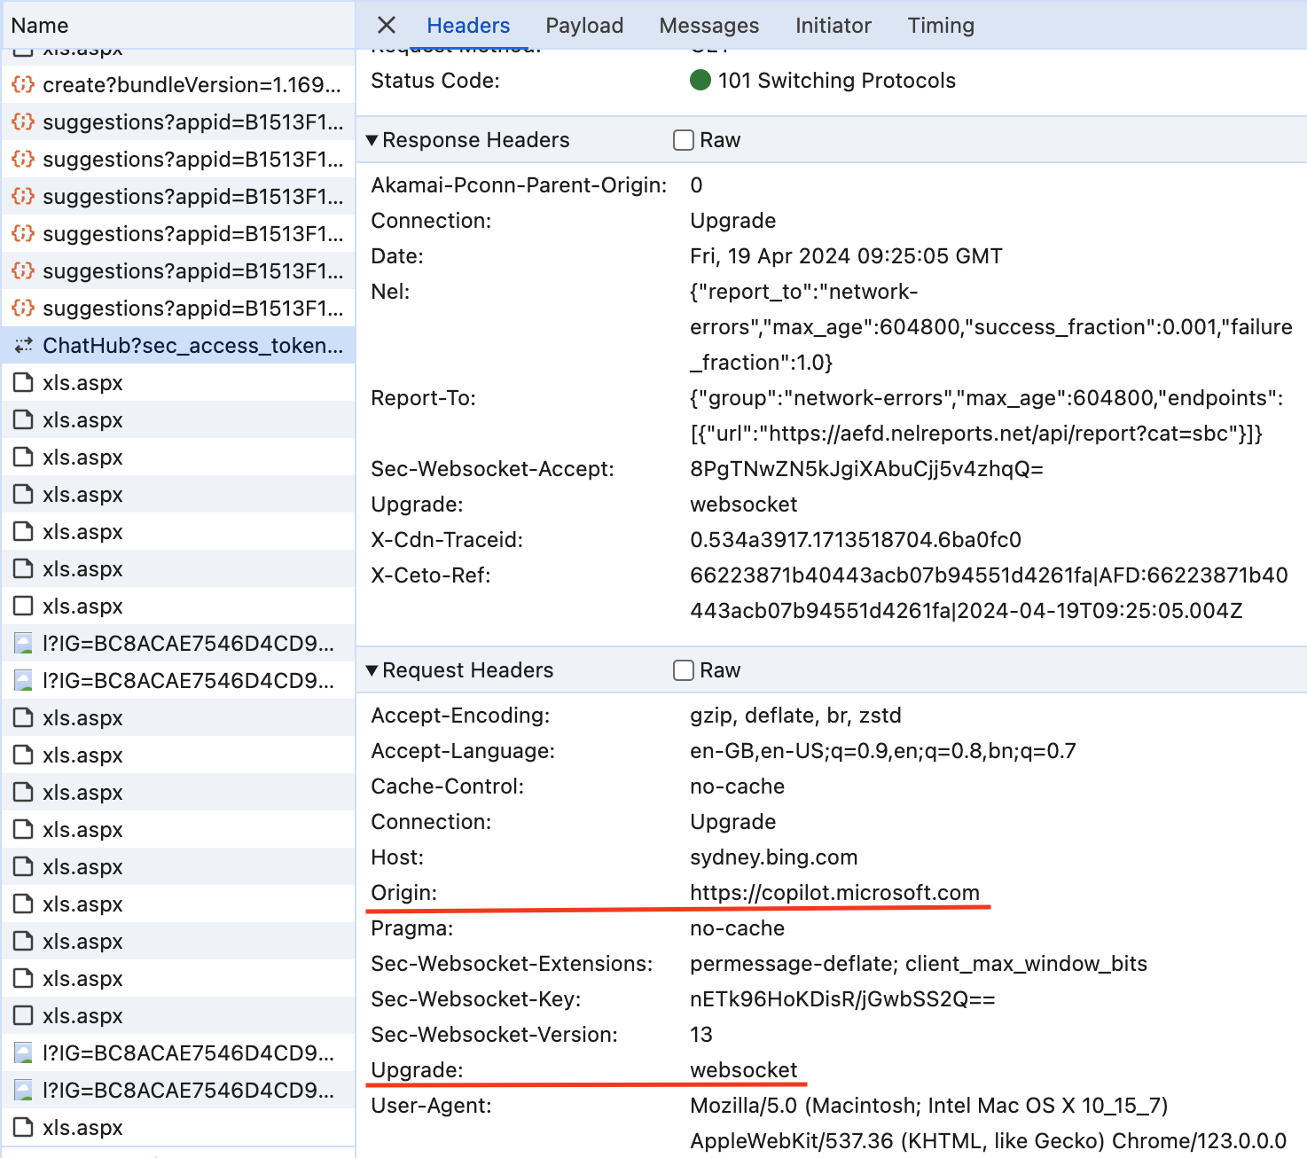Click the Sec-Websocket-Key value
The width and height of the screenshot is (1307, 1158).
(x=842, y=999)
